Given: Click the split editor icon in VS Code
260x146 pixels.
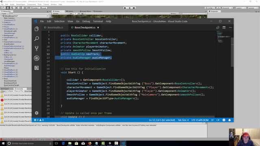Looking at the screenshot, I should [224, 28].
